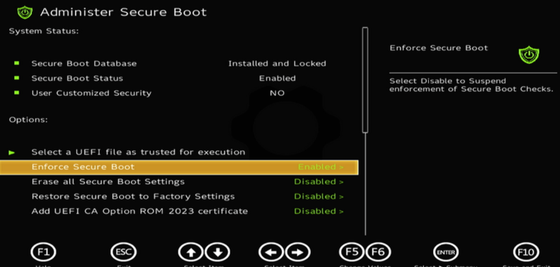Click the left arrow key icon
The width and height of the screenshot is (560, 267).
click(x=271, y=252)
